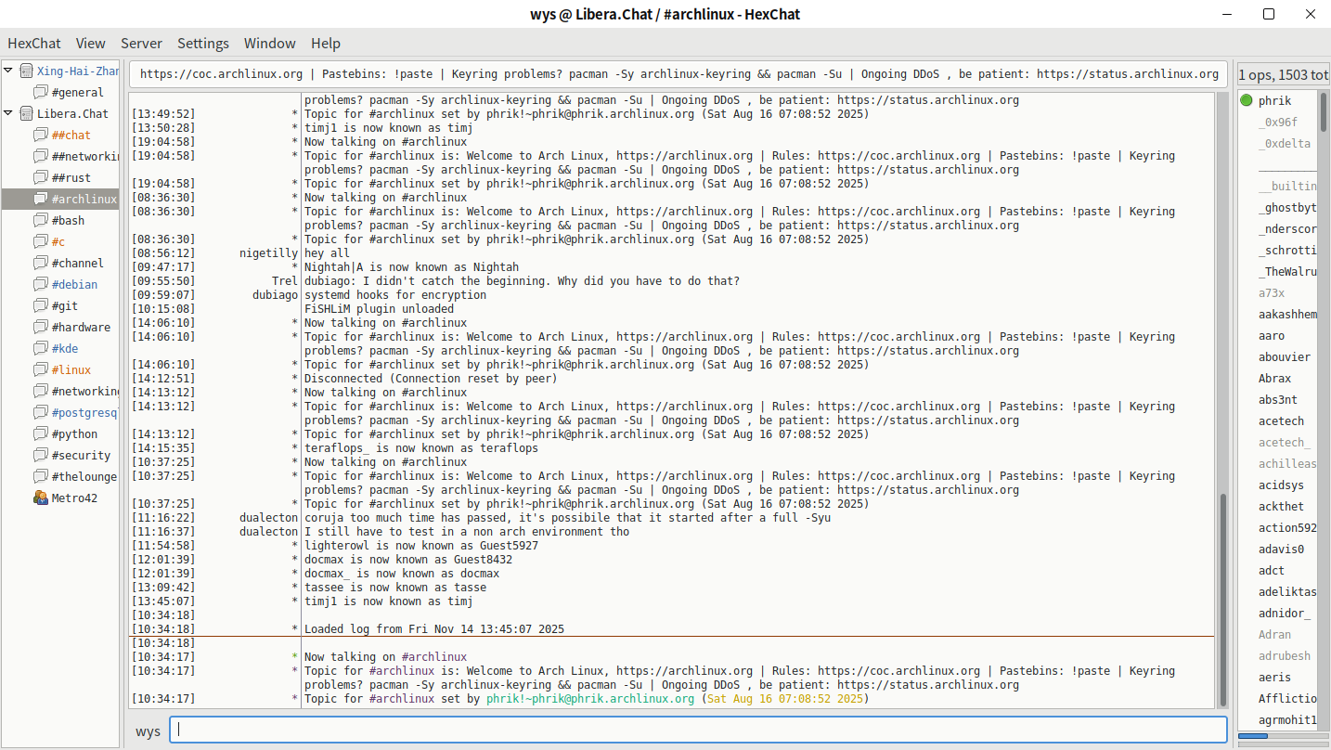
Task: Collapse the Libera.Chat server tree
Action: [8, 113]
